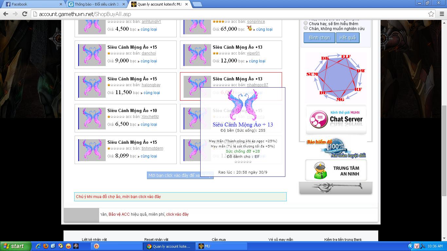The height and width of the screenshot is (251, 447).
Task: Click 'cùng loại' next to 4,500 bạc
Action: [x=149, y=29]
